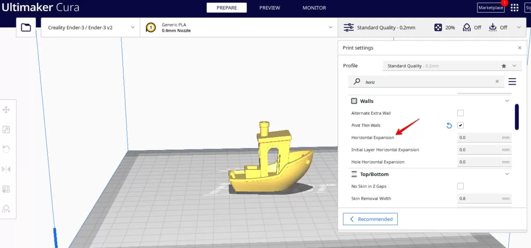Click the Alternate Extra Wall label
Viewport: 531px width, 248px height.
point(371,113)
